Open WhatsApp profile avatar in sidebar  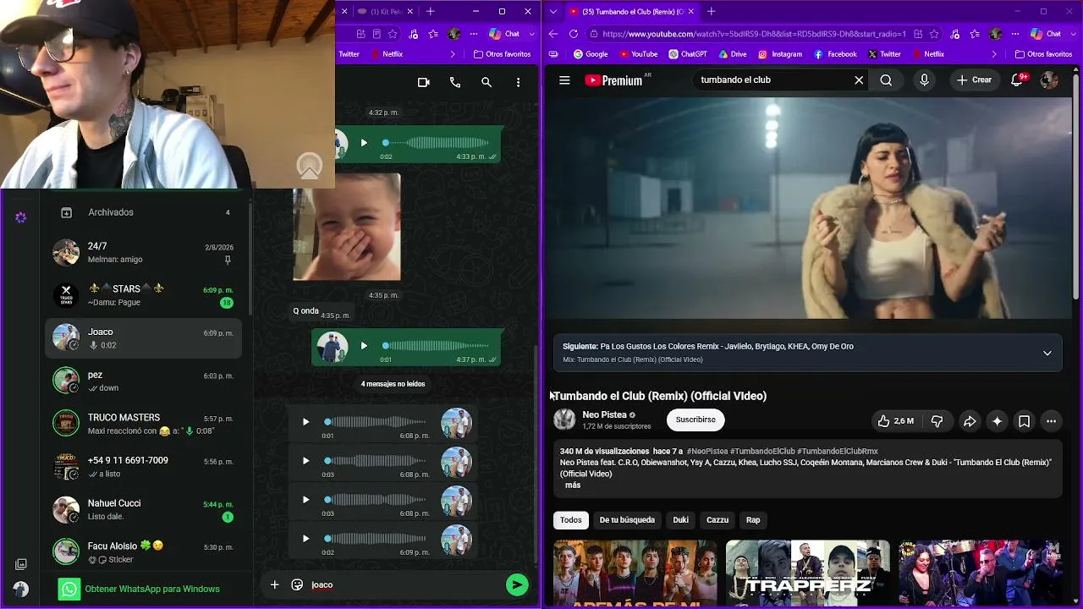pos(21,589)
